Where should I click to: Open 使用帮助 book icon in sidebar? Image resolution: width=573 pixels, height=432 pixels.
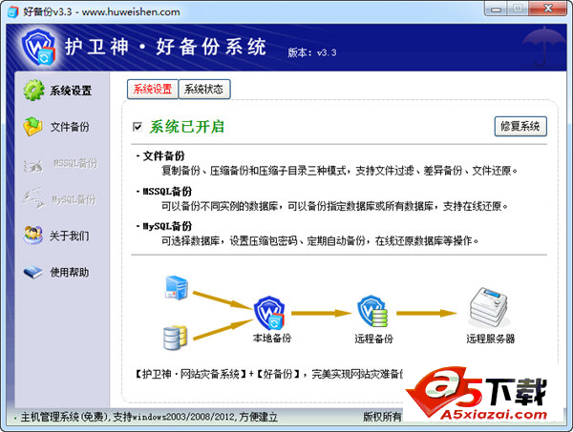point(32,272)
